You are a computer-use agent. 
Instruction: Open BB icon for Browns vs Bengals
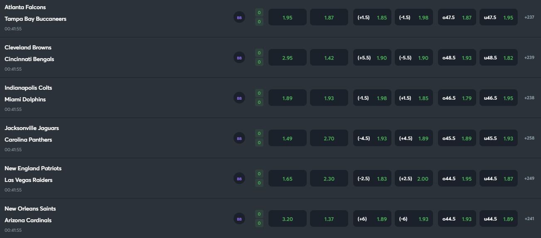(x=239, y=58)
